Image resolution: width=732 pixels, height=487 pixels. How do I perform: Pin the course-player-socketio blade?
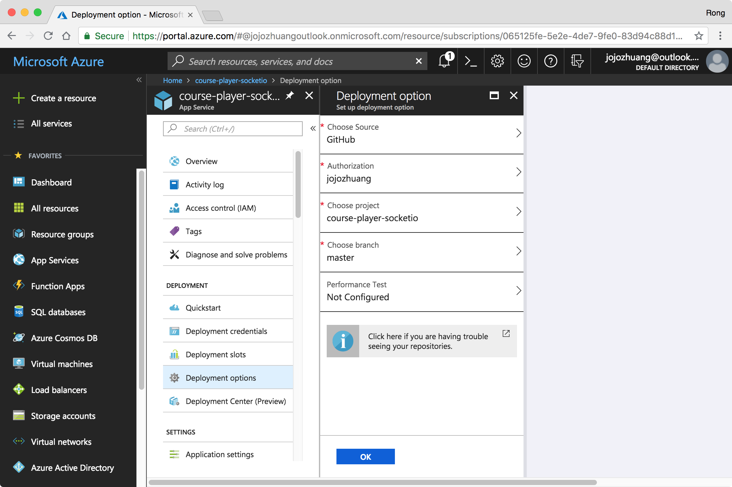tap(290, 96)
